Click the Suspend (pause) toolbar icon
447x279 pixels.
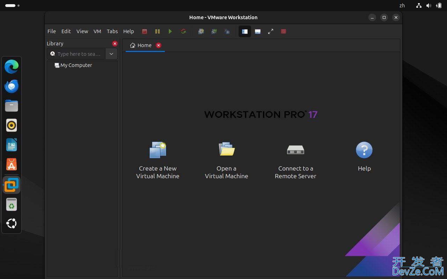pos(157,31)
